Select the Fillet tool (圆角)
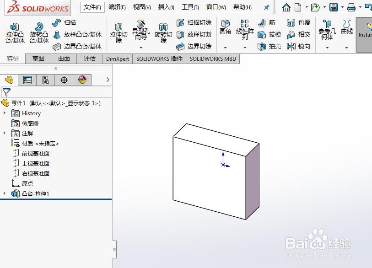Viewport: 372px width, 268px height. tap(226, 27)
